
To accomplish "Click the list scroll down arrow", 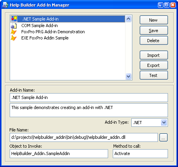I will coord(128,76).
